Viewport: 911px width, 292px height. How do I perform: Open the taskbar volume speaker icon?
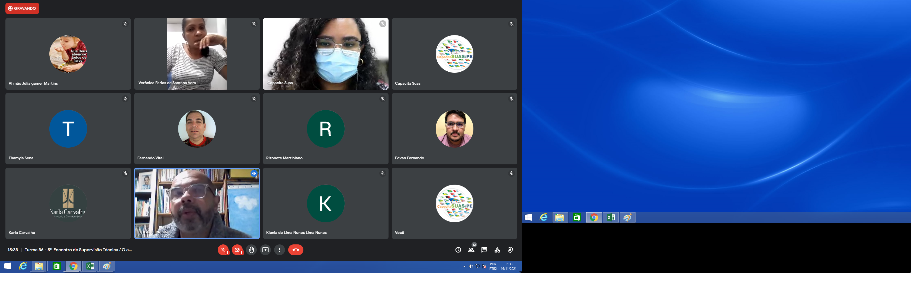click(x=471, y=267)
